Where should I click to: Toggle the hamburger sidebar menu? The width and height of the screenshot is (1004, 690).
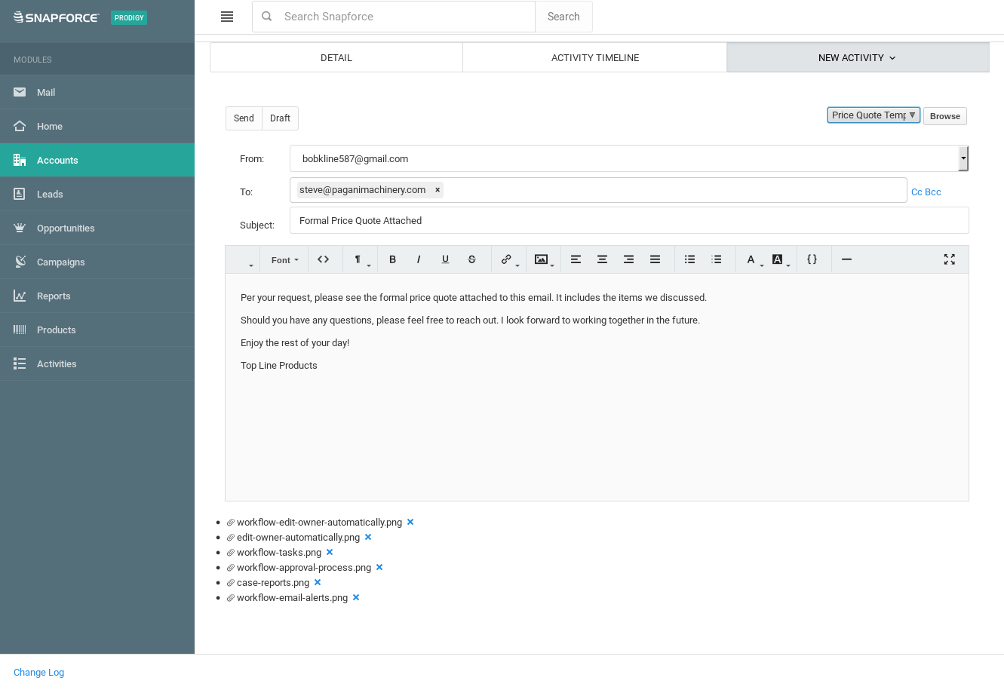pyautogui.click(x=227, y=17)
